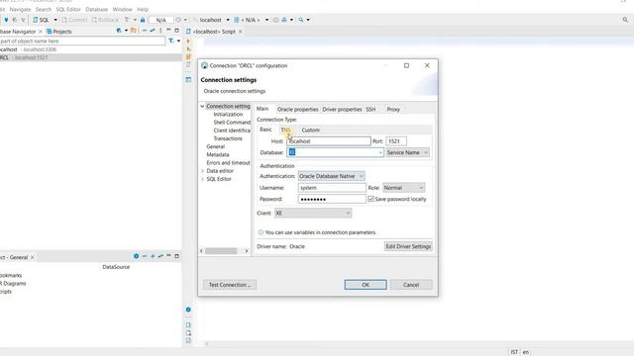Viewport: 634px width, 356px height.
Task: Click the magnifier search icon in toolbar
Action: tap(301, 20)
